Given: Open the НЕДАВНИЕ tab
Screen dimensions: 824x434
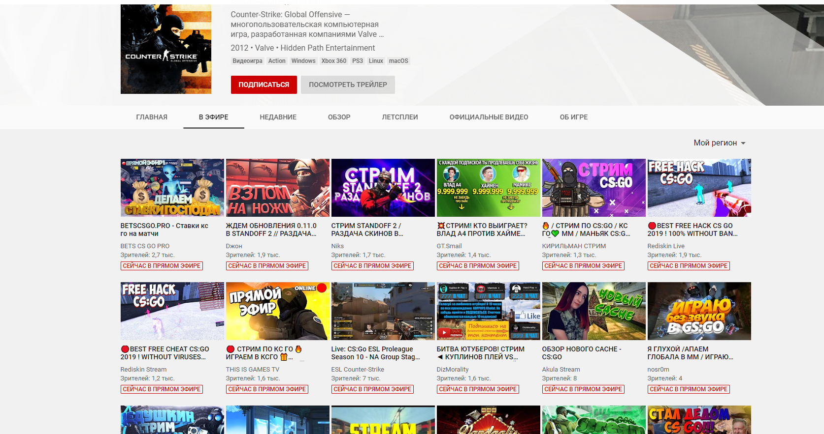Looking at the screenshot, I should click(x=278, y=117).
